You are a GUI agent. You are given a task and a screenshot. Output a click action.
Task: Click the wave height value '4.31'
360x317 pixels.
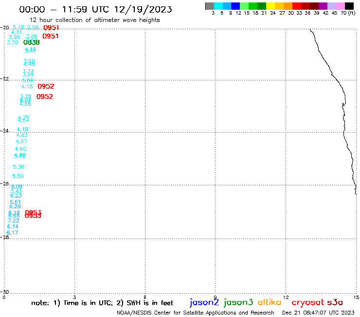point(17,33)
